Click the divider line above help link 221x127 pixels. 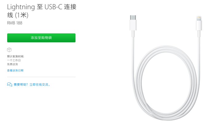[x=41, y=77]
